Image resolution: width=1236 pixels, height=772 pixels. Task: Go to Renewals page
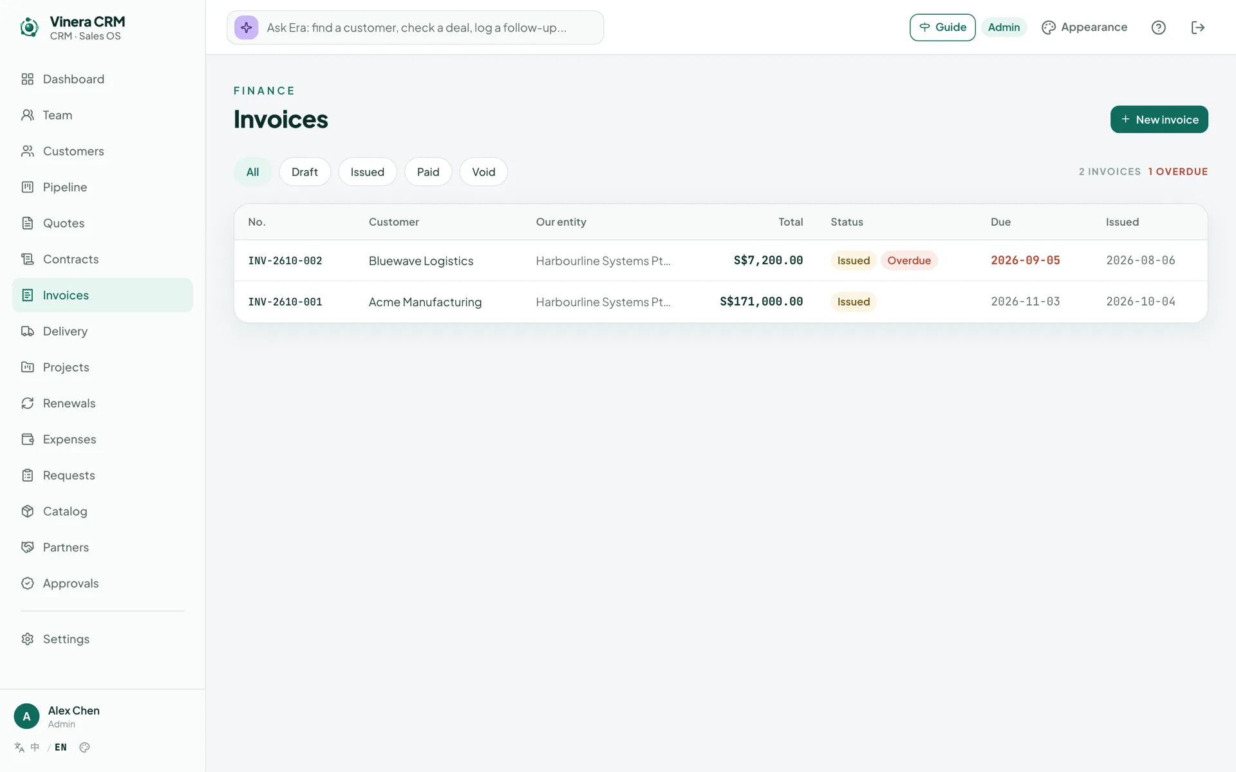click(x=102, y=403)
